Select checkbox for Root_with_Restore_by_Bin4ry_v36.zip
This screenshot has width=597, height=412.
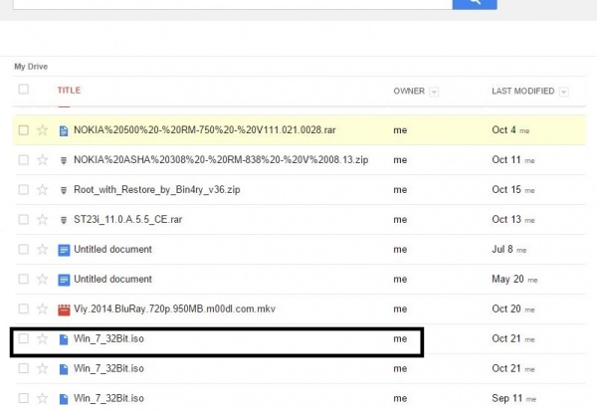(24, 190)
